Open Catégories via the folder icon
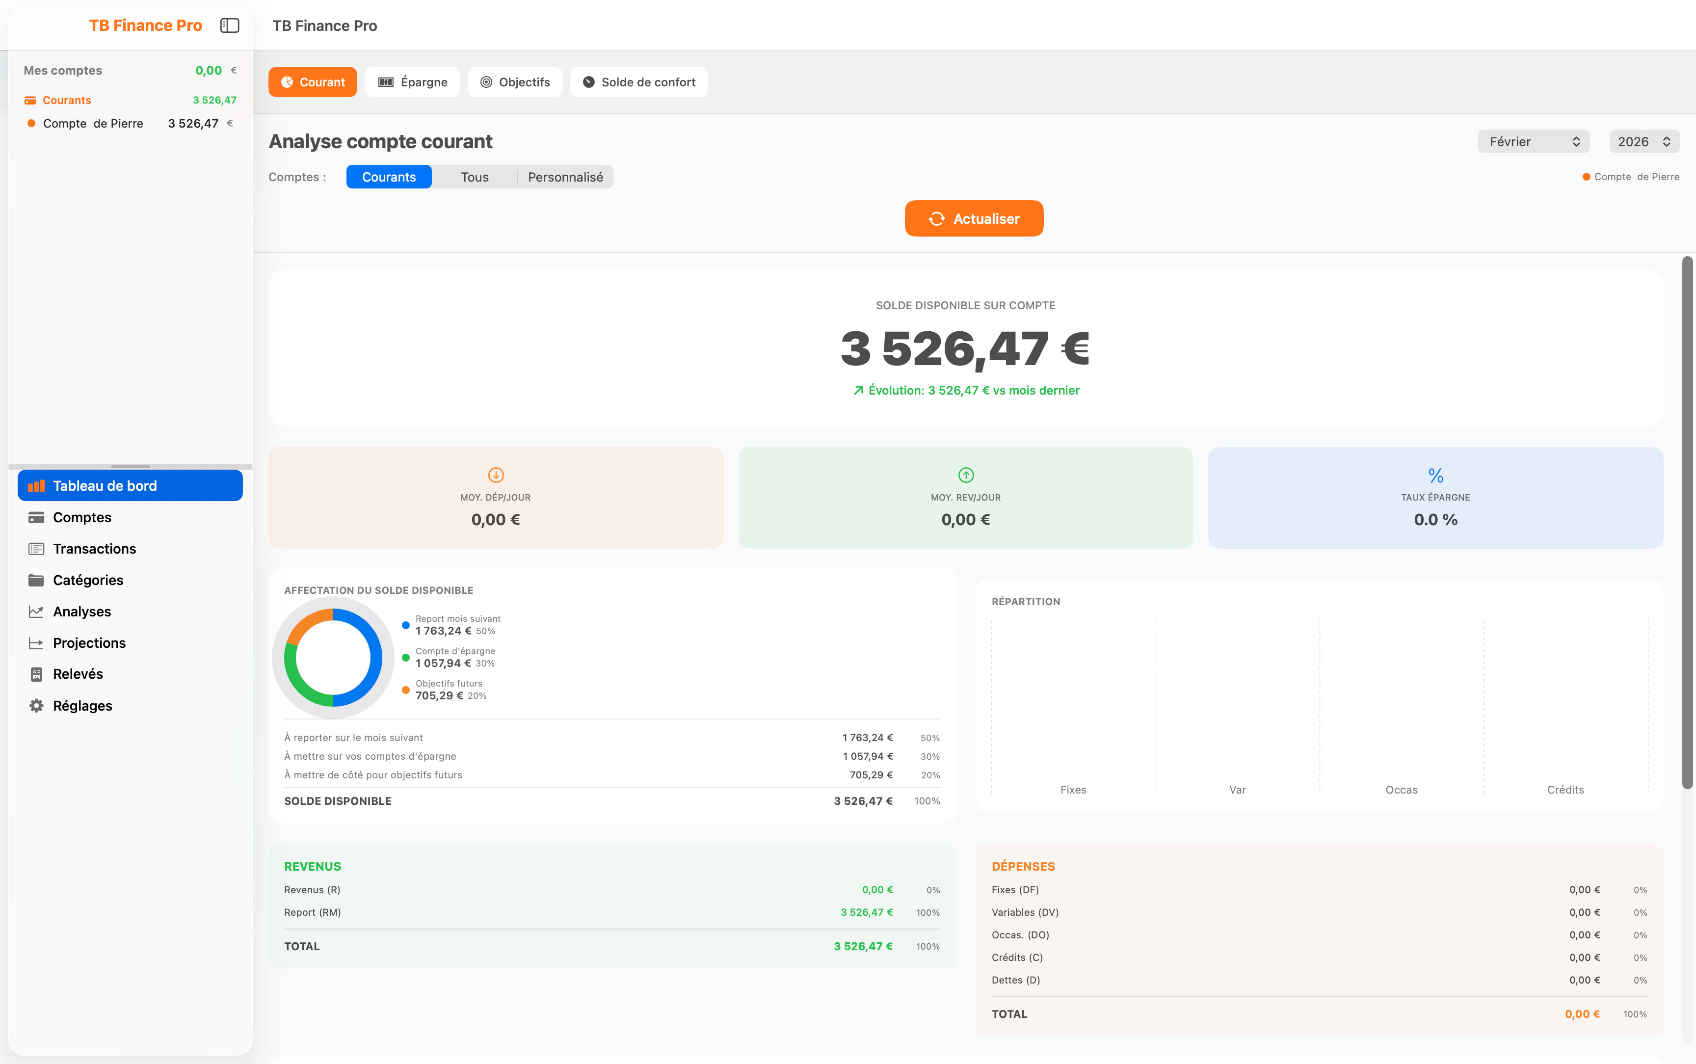 pos(36,581)
